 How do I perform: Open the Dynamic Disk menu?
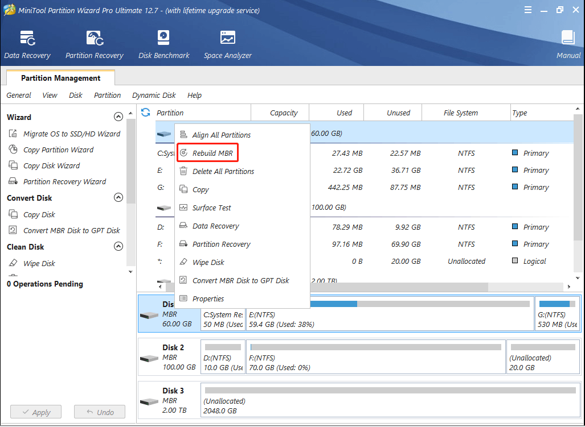coord(154,96)
